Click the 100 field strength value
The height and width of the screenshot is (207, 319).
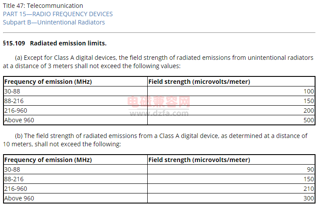pos(309,91)
